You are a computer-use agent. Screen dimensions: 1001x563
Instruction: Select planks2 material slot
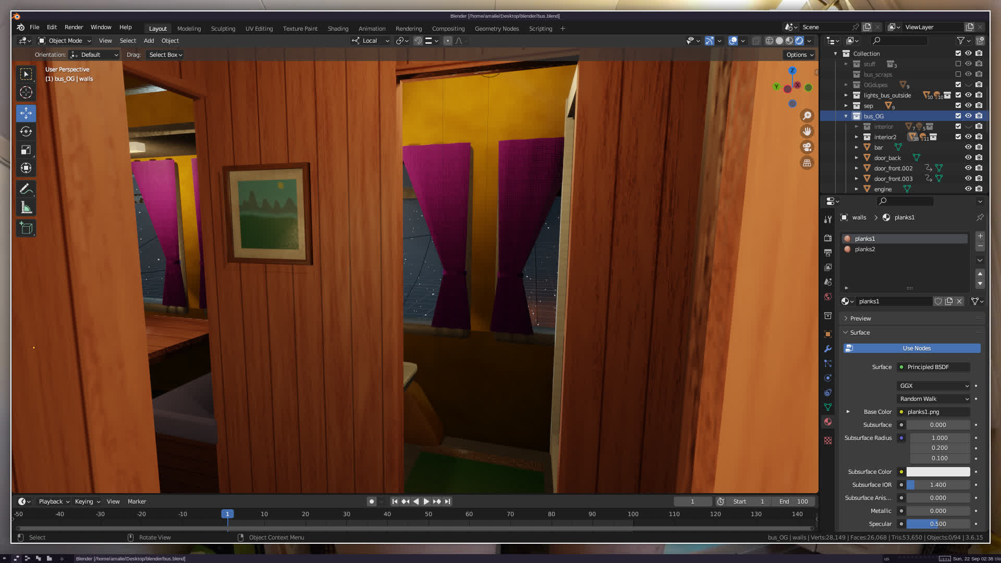pos(865,249)
